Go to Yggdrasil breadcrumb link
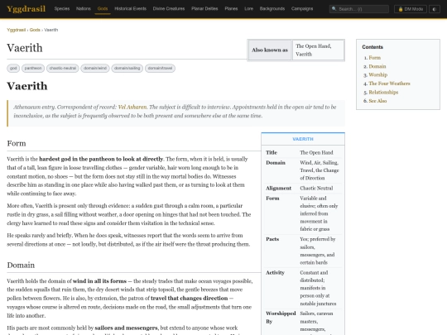 pos(17,30)
